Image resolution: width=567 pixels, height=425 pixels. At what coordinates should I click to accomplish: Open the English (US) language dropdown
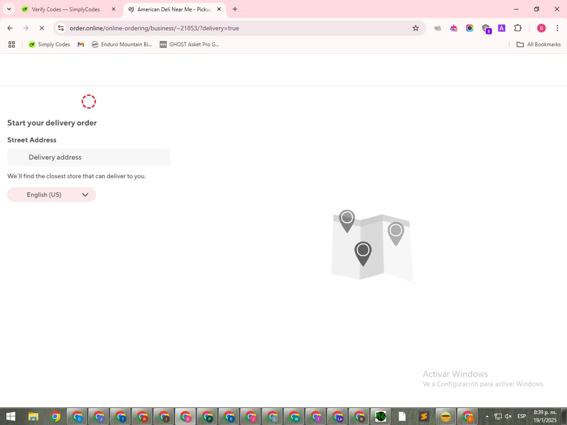pyautogui.click(x=51, y=195)
